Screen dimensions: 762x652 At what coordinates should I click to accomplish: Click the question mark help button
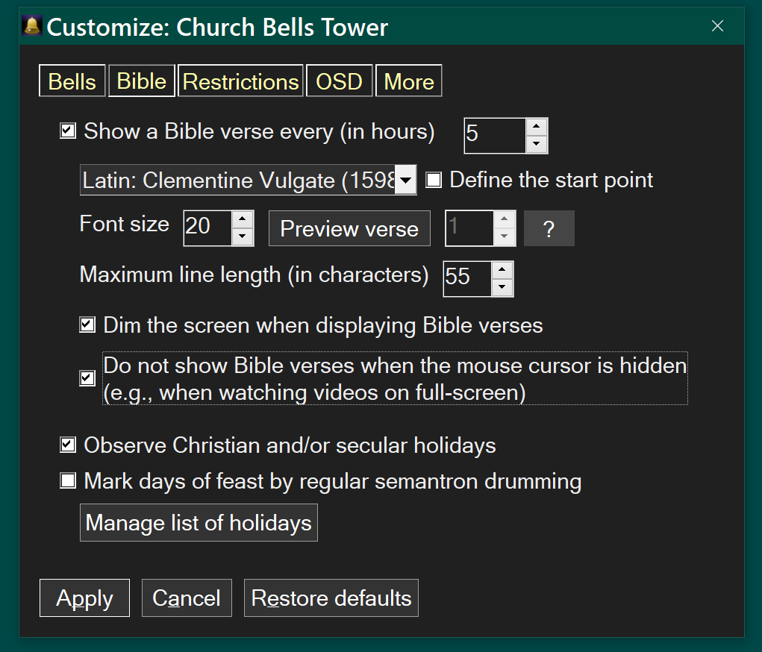549,228
